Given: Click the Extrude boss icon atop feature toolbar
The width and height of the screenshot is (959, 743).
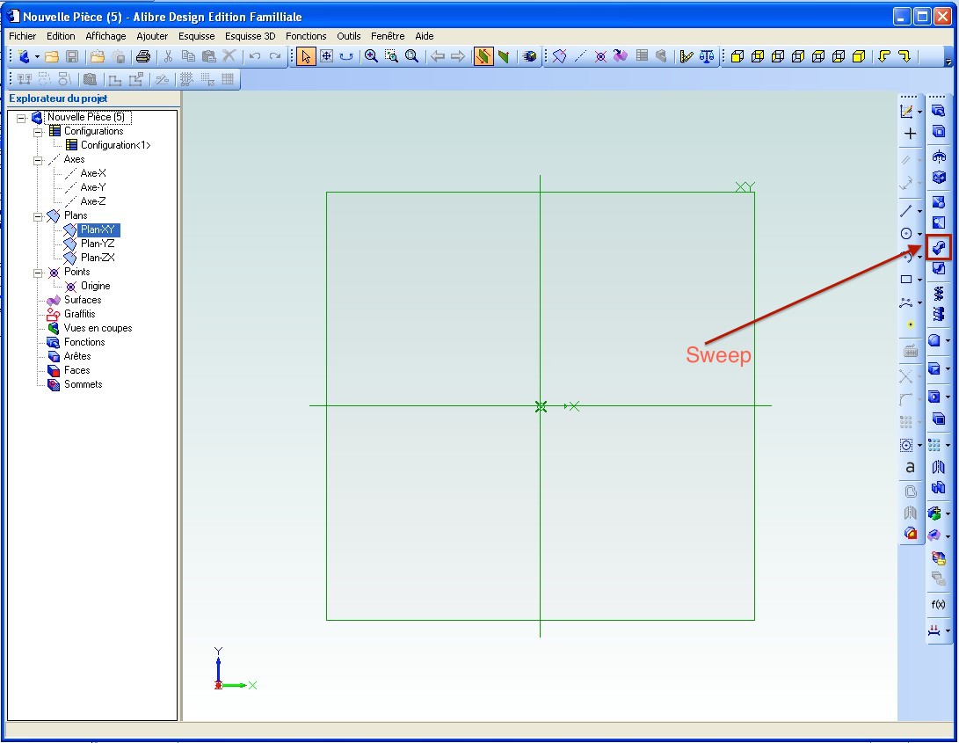Looking at the screenshot, I should [938, 111].
